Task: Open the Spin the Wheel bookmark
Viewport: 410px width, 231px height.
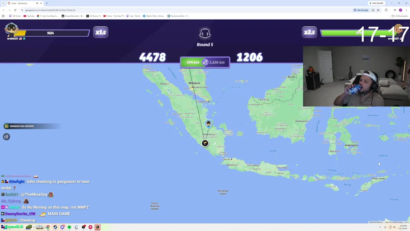Action: tap(48, 16)
